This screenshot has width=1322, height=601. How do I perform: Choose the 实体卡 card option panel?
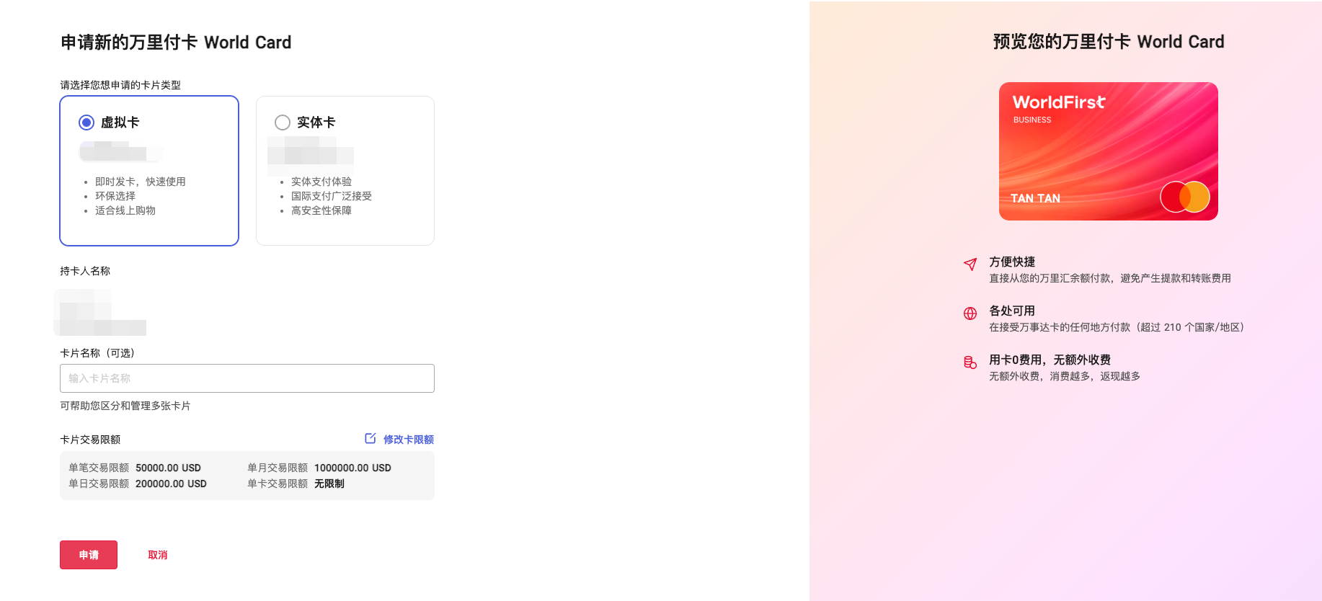(345, 171)
